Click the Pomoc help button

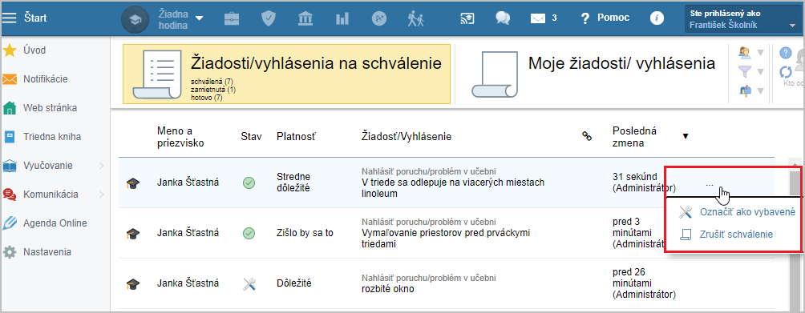click(x=605, y=18)
